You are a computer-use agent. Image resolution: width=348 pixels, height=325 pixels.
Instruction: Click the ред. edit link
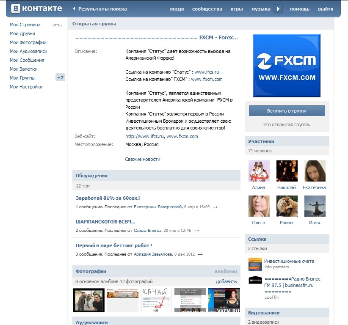57,25
